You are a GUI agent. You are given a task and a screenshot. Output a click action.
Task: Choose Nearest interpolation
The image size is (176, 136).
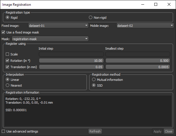(x=8, y=85)
